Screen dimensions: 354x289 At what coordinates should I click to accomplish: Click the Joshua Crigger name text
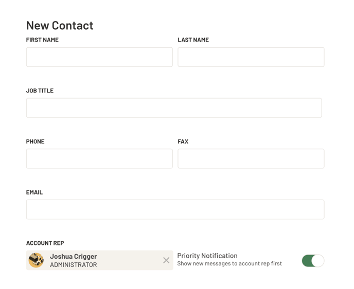pyautogui.click(x=73, y=256)
